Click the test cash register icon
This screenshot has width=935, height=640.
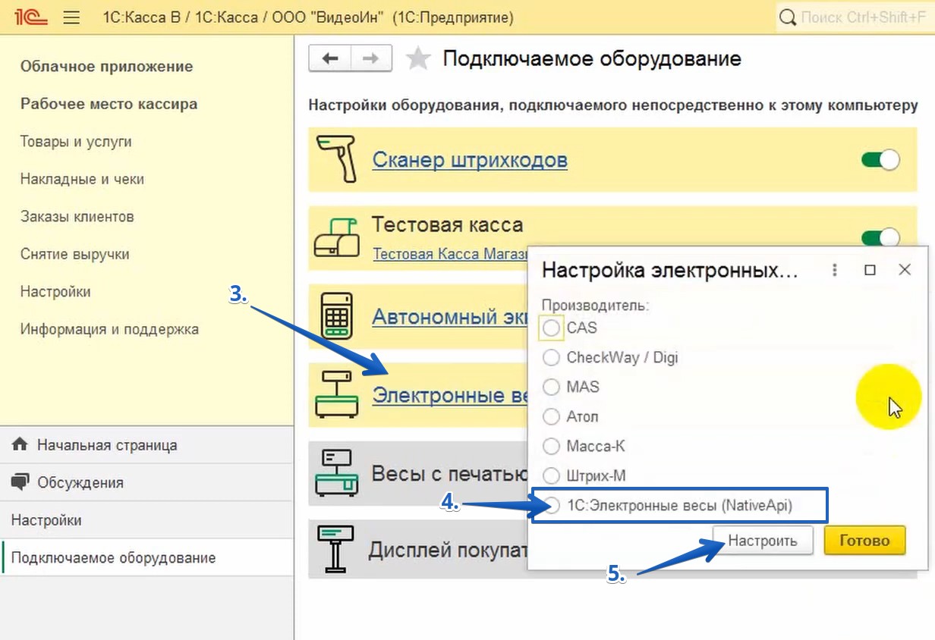pyautogui.click(x=336, y=237)
